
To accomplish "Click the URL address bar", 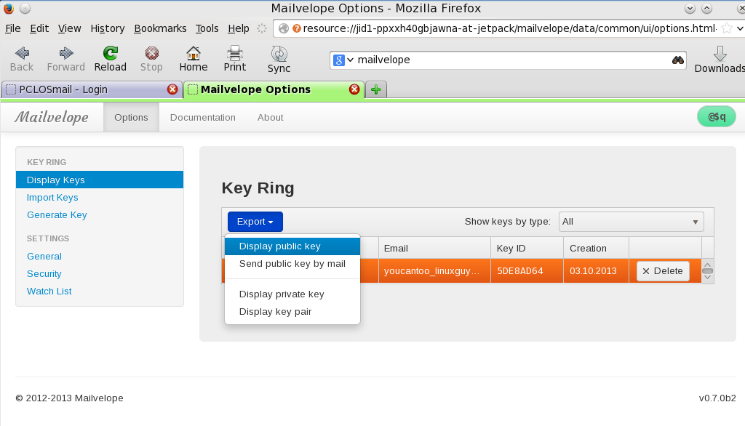I will [509, 28].
